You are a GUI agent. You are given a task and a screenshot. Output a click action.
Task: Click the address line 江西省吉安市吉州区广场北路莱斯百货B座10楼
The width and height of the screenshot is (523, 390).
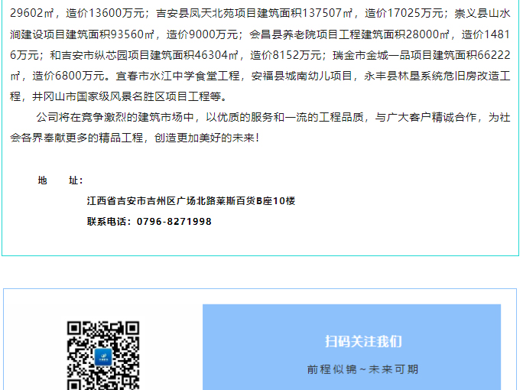[x=191, y=201]
